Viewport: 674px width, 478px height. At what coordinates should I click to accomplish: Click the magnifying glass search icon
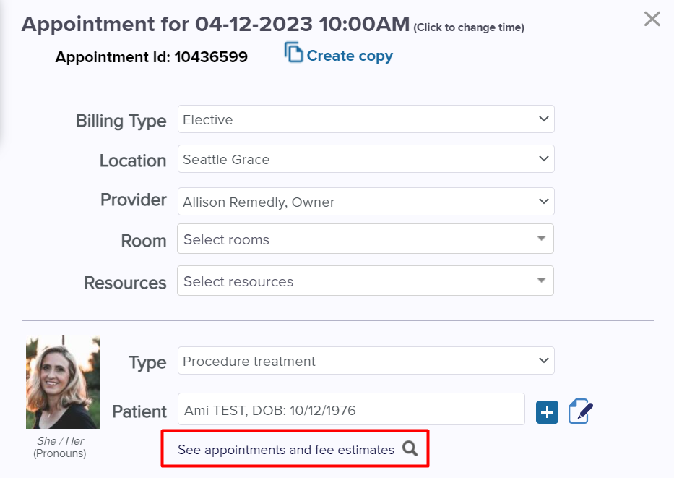point(410,448)
